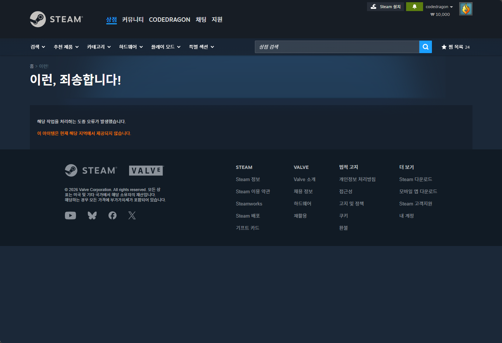The height and width of the screenshot is (343, 502).
Task: Expand the 플레이 모드 menu
Action: (166, 47)
